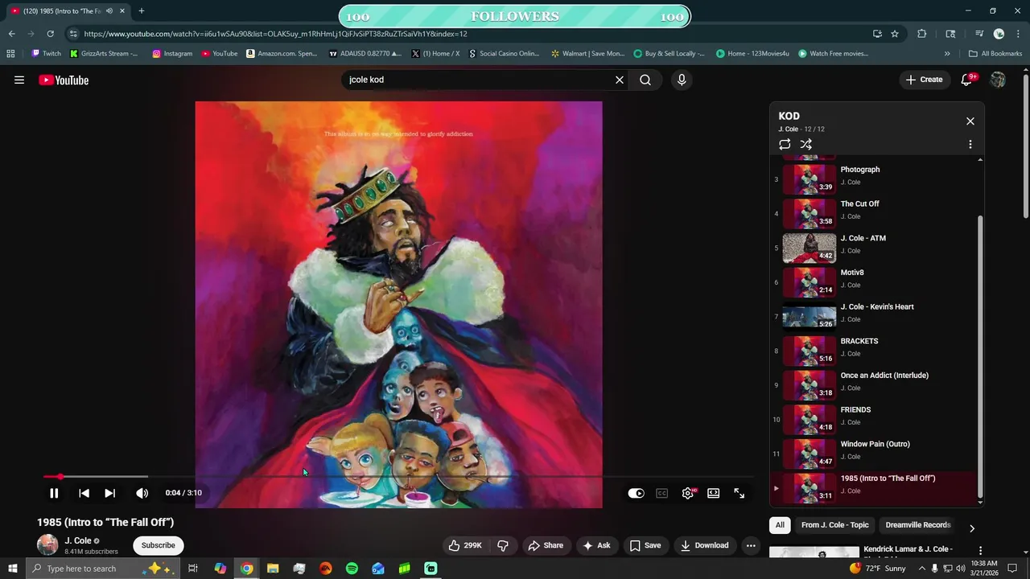Select the FRIENDS track
1030x579 pixels.
coord(875,418)
